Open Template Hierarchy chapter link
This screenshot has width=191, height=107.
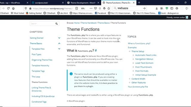[x=40, y=65]
